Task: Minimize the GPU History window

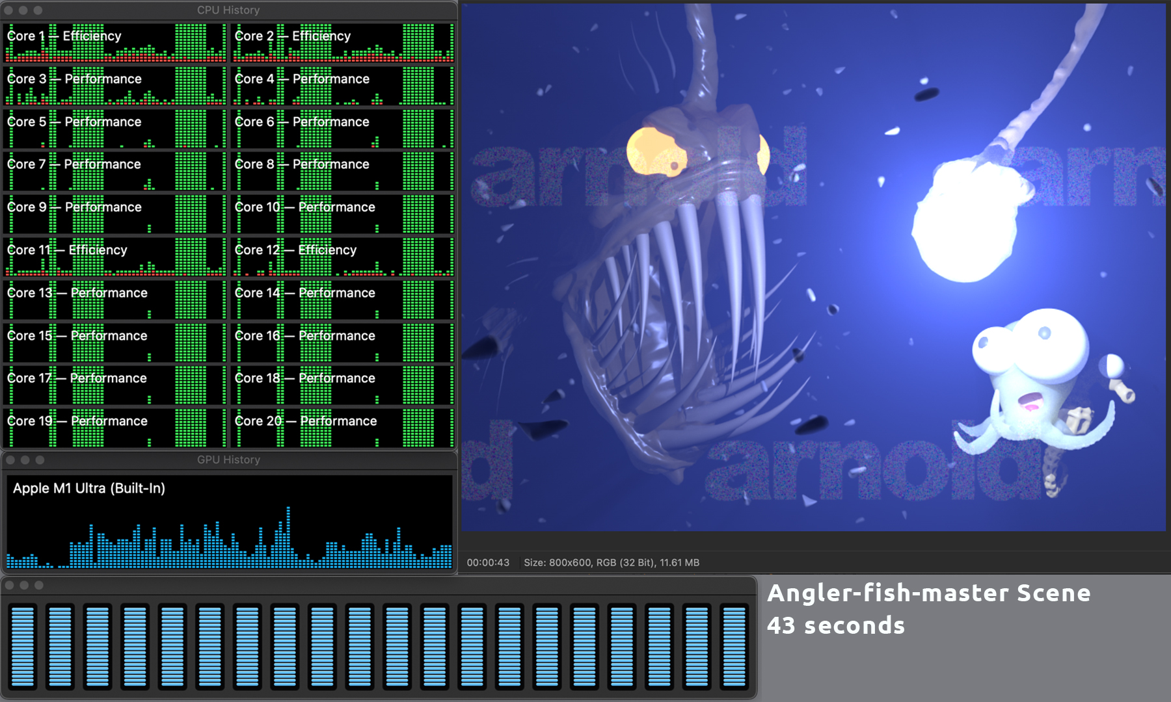Action: click(x=25, y=460)
